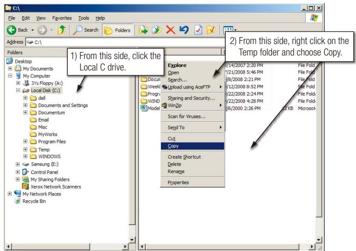Expand the Program Files folder node
The image size is (356, 251).
click(x=26, y=142)
